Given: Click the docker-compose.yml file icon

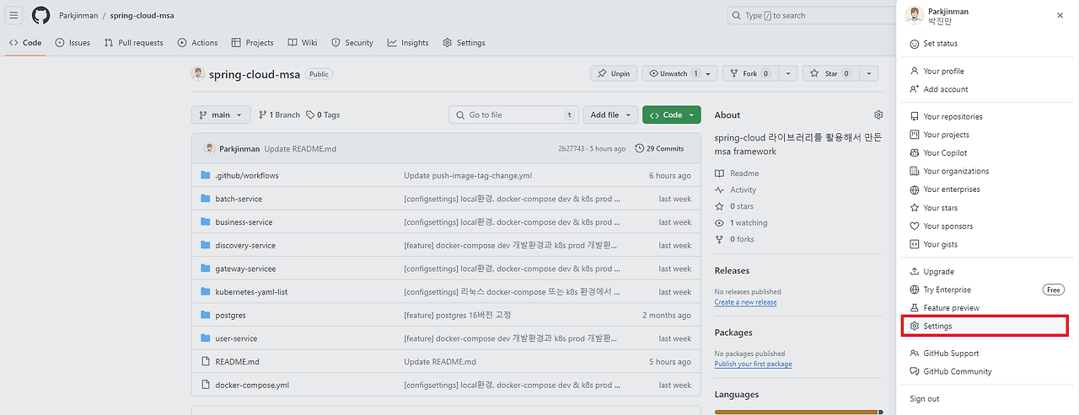Looking at the screenshot, I should coord(205,385).
